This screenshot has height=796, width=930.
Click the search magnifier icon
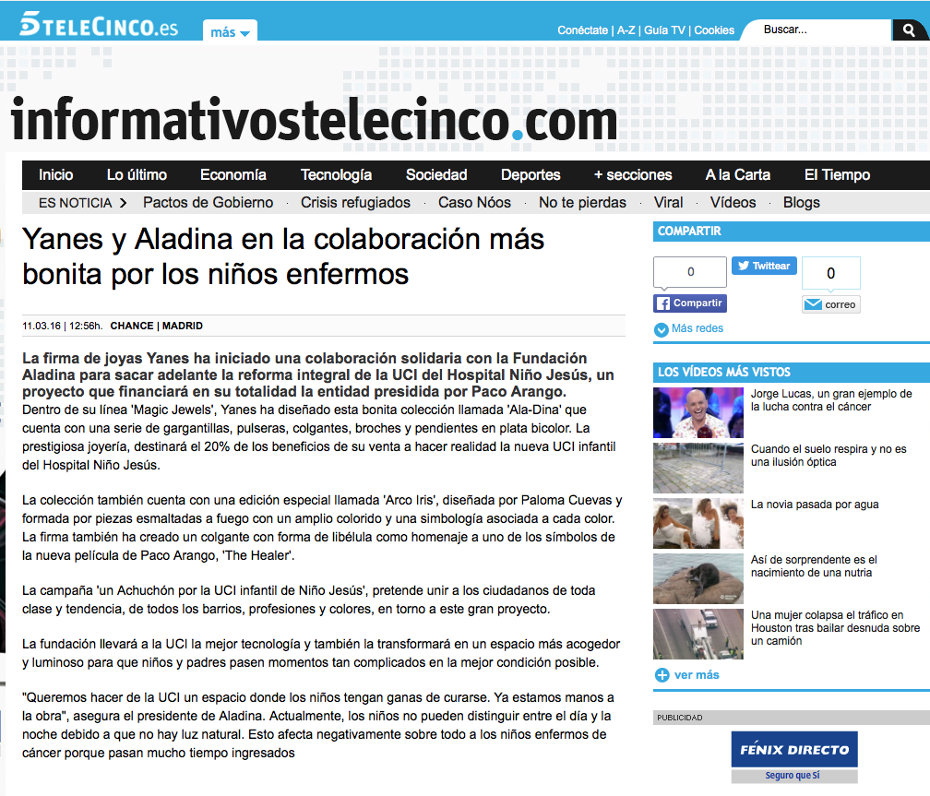(x=909, y=30)
